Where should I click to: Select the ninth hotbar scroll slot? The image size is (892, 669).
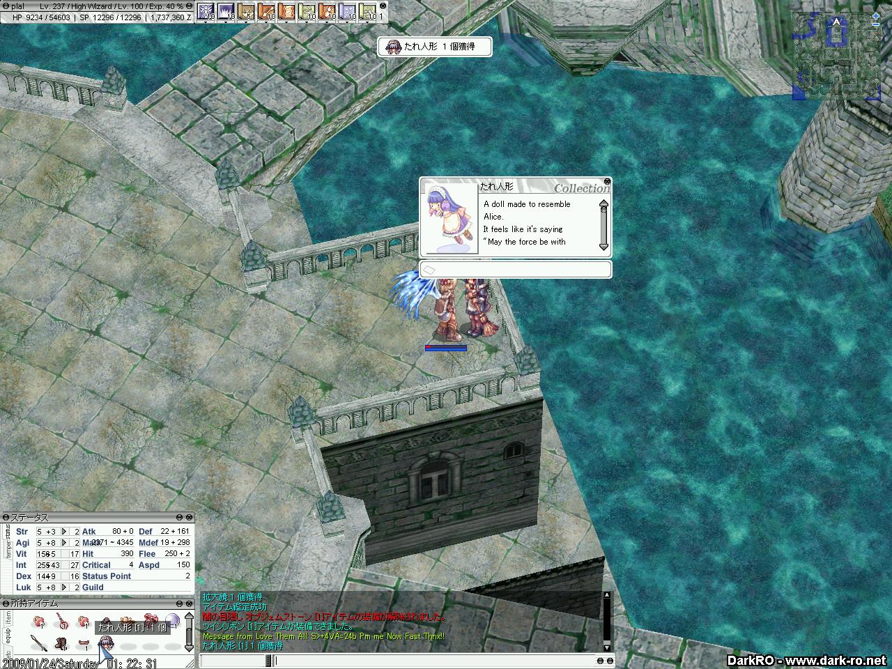pos(368,11)
